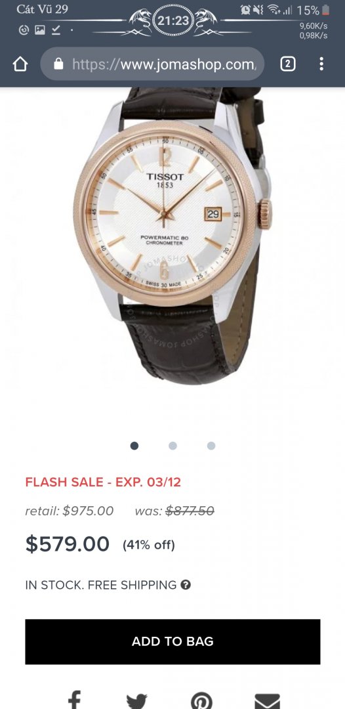Switch to the third product image dot
Viewport: 345px width, 709px height.
tap(211, 445)
